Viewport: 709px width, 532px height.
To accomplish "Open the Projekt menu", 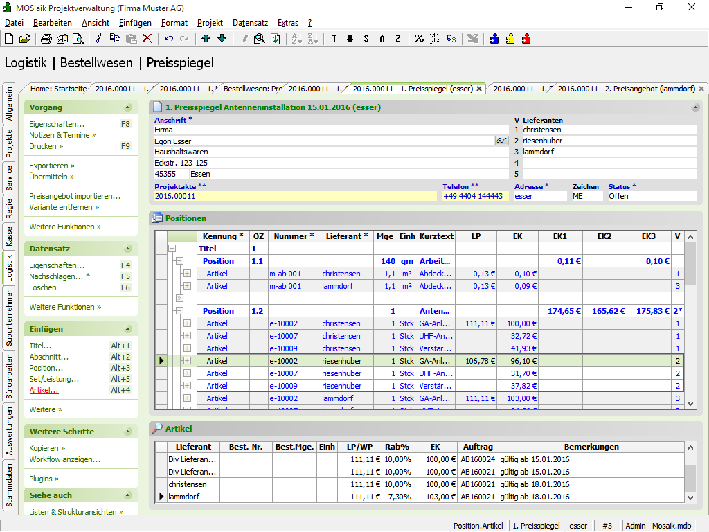I will pos(210,23).
